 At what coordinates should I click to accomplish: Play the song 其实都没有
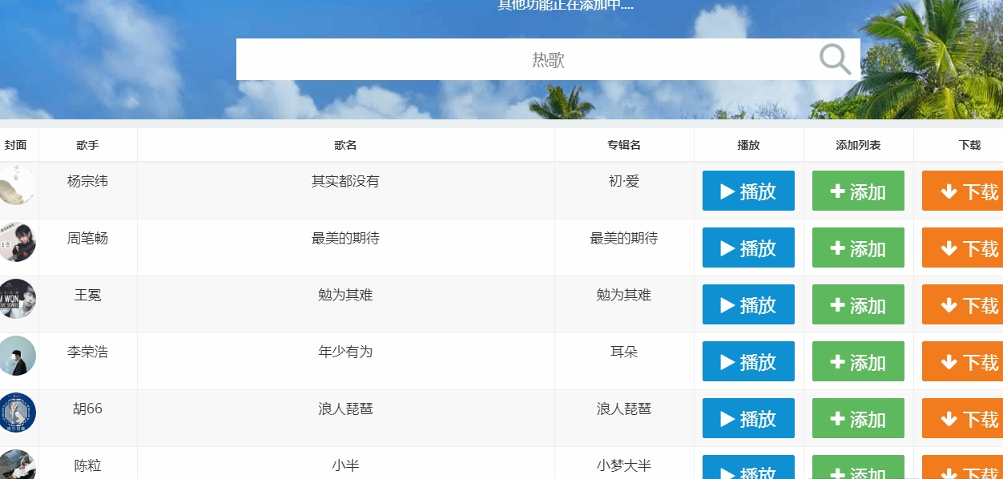(x=748, y=191)
